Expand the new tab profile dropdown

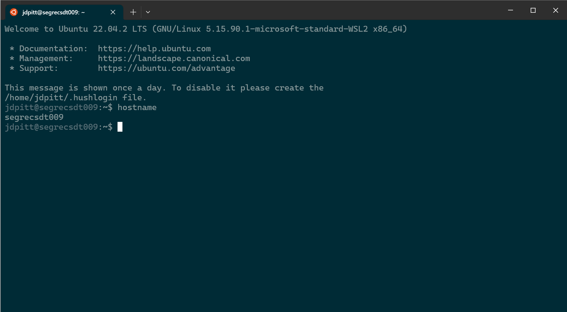coord(148,12)
